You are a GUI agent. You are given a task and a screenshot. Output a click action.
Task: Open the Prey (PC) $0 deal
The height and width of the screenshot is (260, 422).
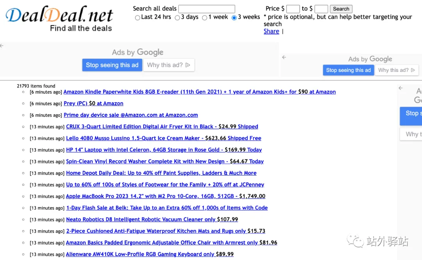tap(93, 104)
